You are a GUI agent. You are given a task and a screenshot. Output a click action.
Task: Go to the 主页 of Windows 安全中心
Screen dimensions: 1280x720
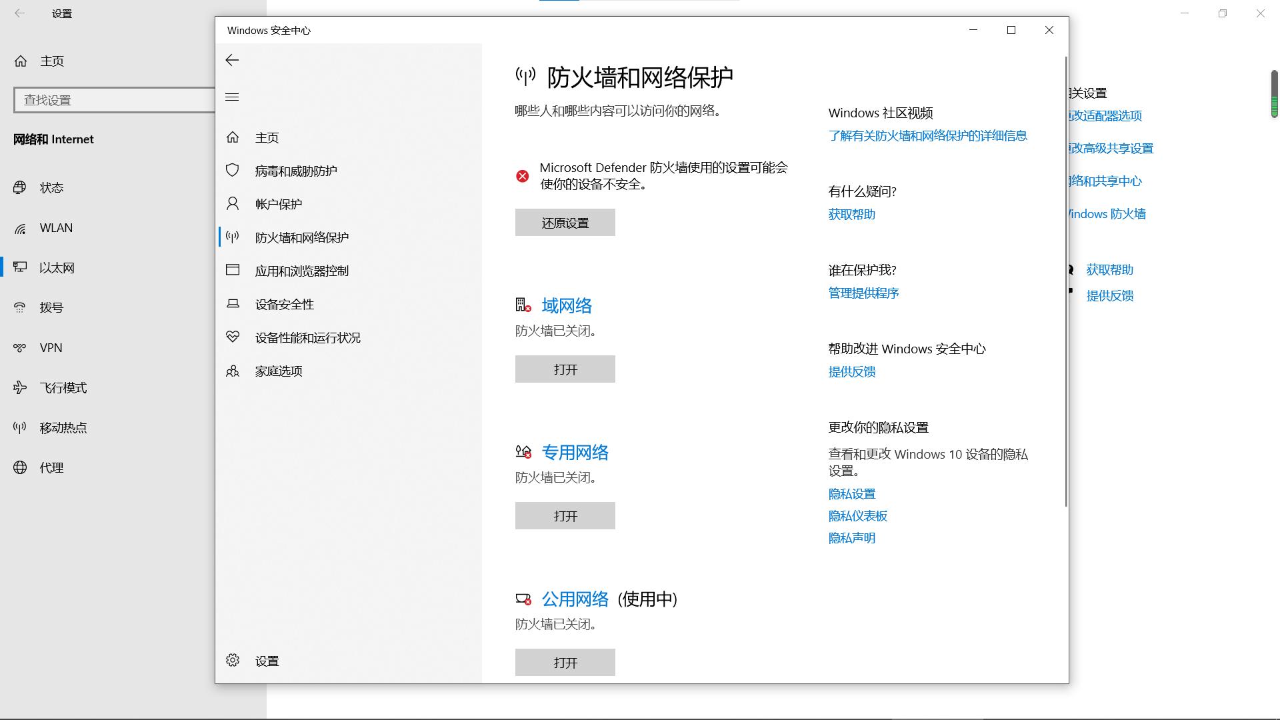pyautogui.click(x=268, y=137)
